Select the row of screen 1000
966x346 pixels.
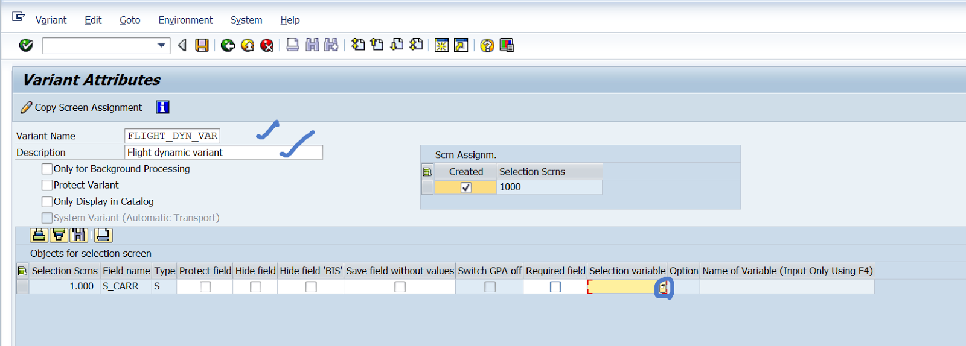[x=427, y=187]
